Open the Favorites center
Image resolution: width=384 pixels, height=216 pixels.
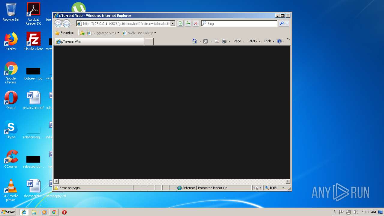pyautogui.click(x=64, y=33)
